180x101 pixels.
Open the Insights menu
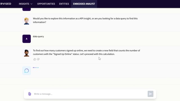click(x=24, y=4)
